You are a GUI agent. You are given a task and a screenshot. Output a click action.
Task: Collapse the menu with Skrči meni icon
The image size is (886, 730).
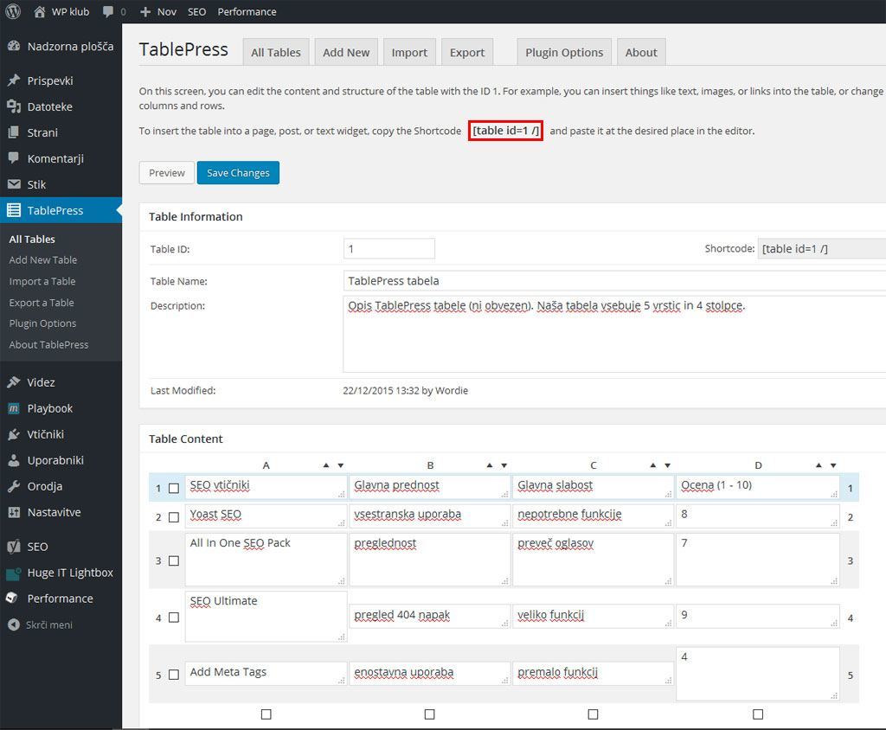(13, 624)
